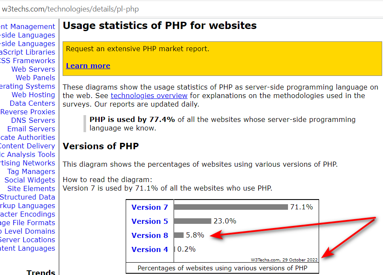383x275 pixels.
Task: Click the 23.0% value in the chart
Action: tap(225, 221)
